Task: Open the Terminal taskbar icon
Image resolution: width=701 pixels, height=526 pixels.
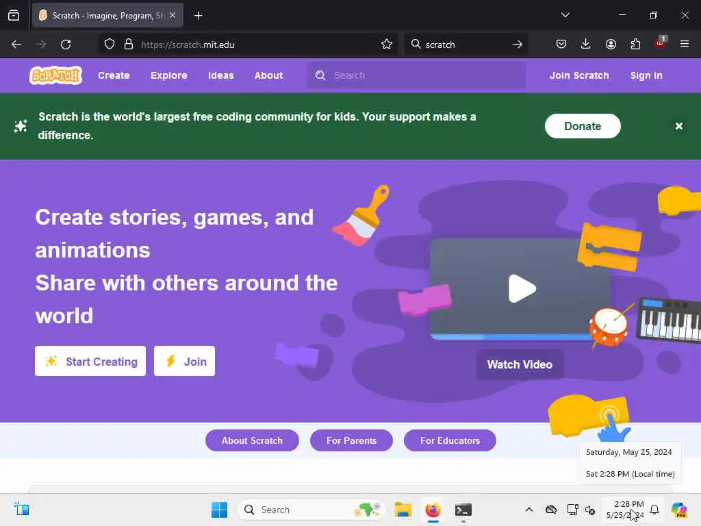Action: (x=463, y=510)
